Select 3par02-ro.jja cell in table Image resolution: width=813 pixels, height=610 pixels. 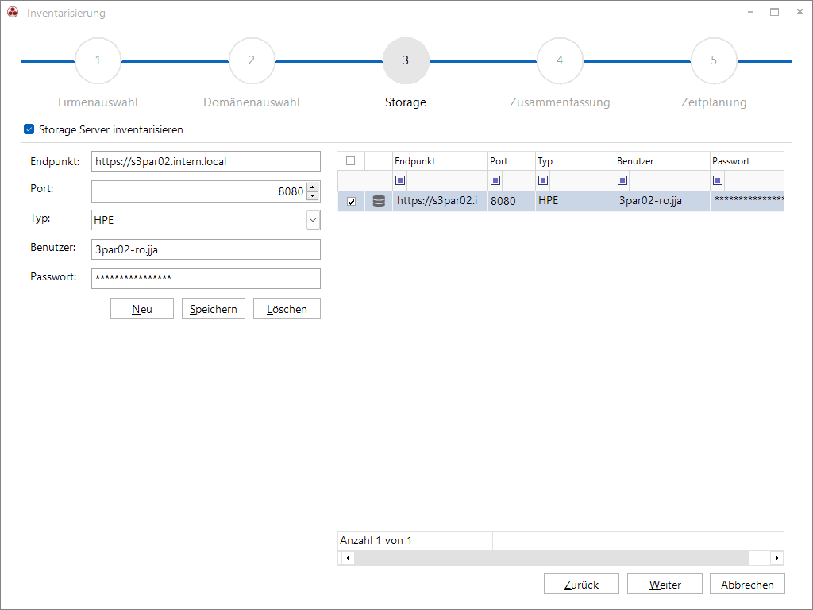(662, 201)
